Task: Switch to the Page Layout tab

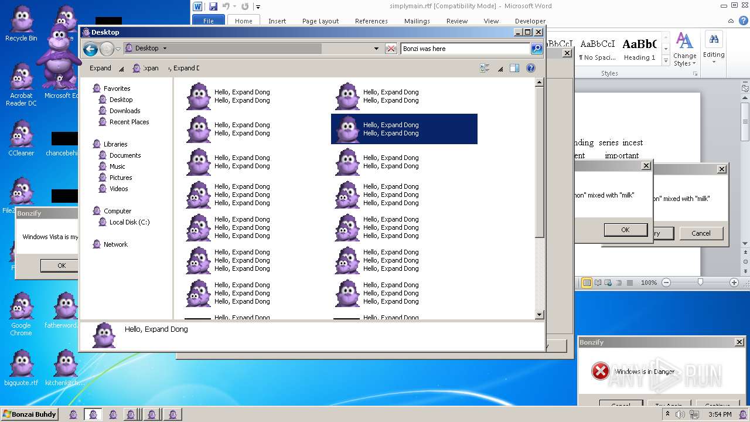Action: (321, 21)
